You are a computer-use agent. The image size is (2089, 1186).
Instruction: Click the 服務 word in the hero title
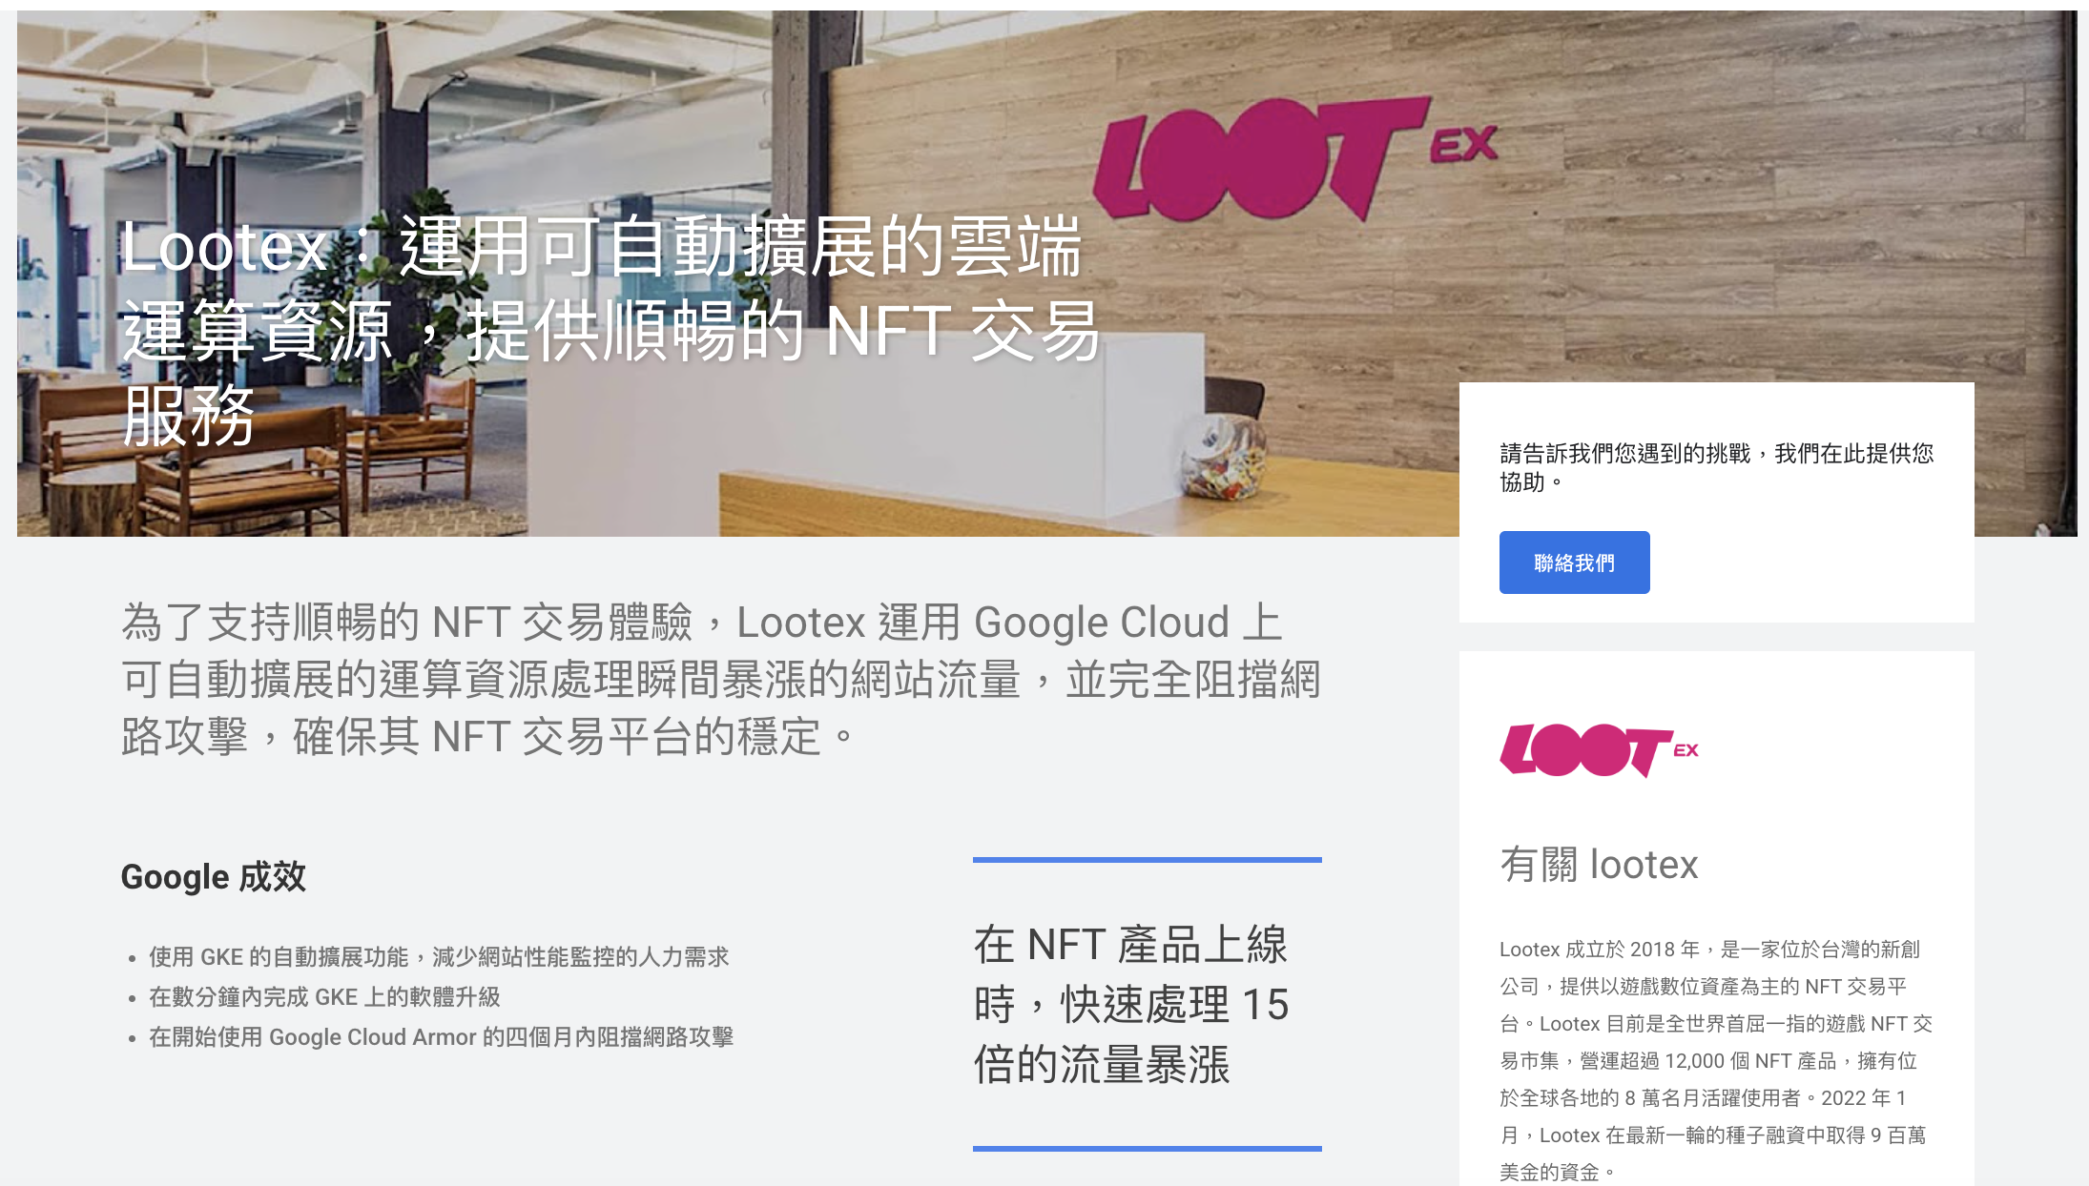point(189,416)
